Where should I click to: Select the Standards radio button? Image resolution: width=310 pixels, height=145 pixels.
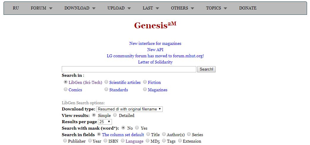pos(106,89)
